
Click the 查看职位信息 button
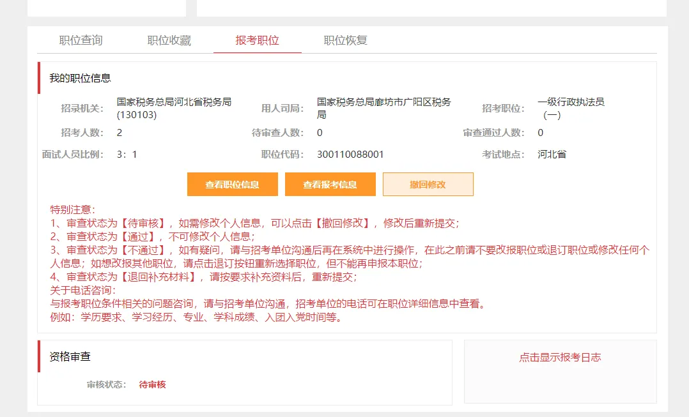pos(233,185)
